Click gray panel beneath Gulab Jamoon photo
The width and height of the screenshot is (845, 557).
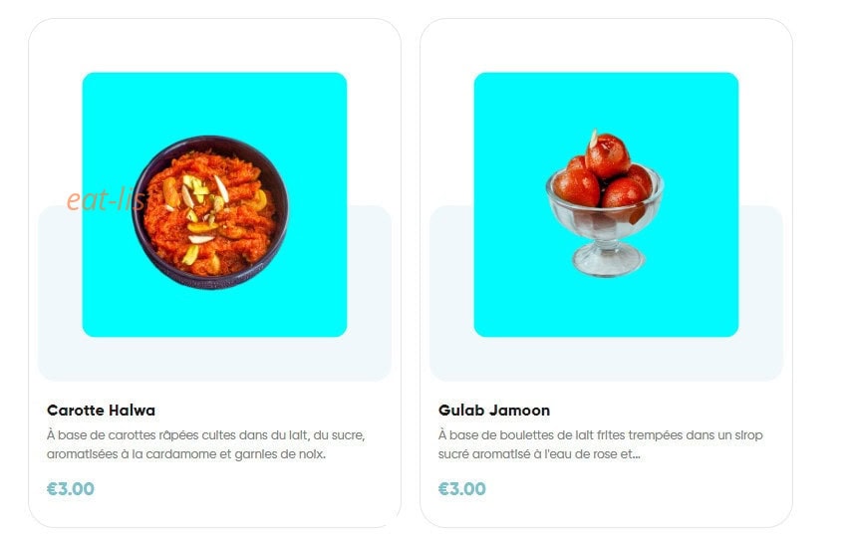tap(606, 360)
